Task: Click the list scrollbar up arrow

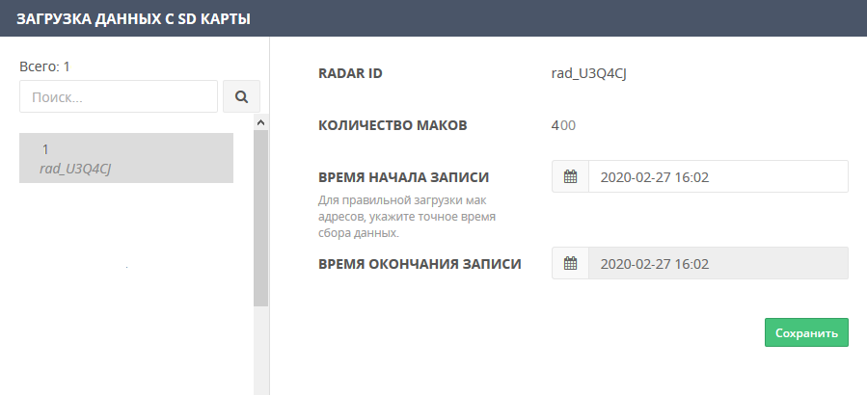Action: point(260,123)
